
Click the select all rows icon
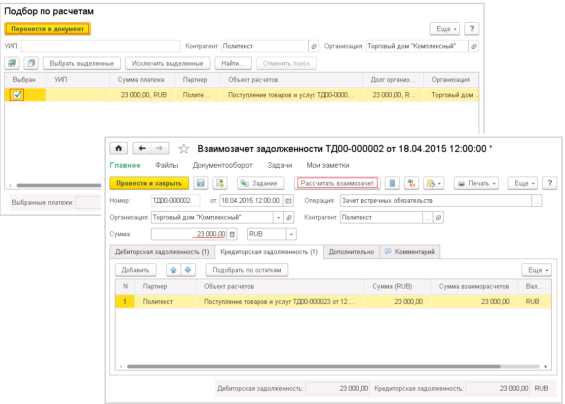click(x=12, y=63)
